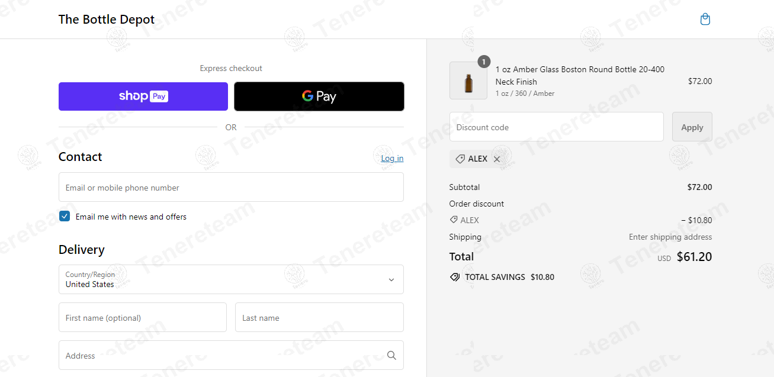This screenshot has height=377, width=774.
Task: Pay with Shop Pay express checkout
Action: (143, 96)
